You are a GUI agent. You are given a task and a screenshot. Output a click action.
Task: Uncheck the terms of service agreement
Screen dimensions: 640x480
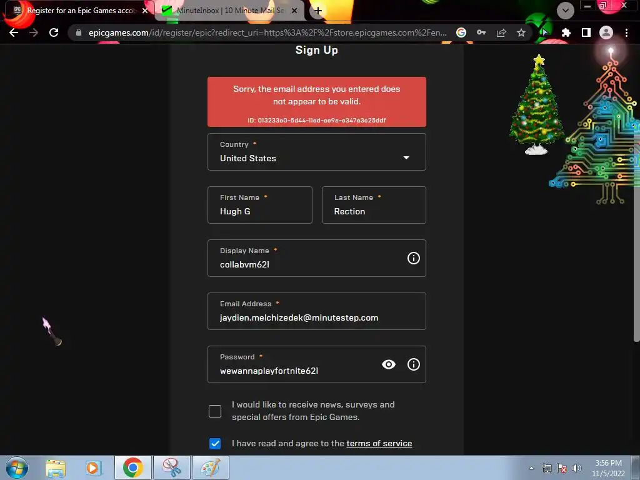point(215,444)
